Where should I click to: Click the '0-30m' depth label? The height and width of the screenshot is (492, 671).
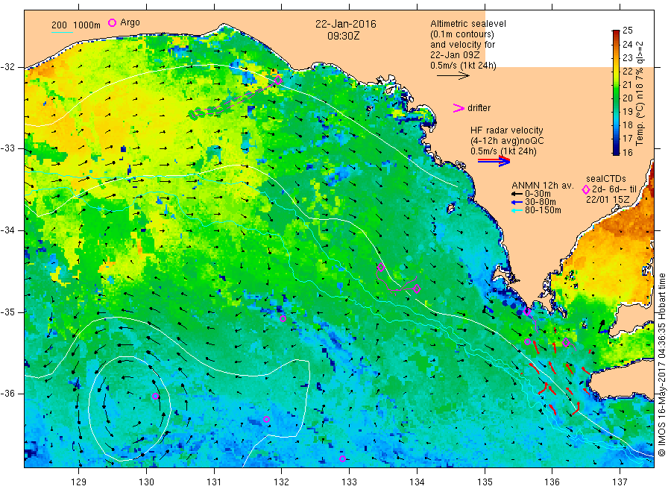pos(538,195)
